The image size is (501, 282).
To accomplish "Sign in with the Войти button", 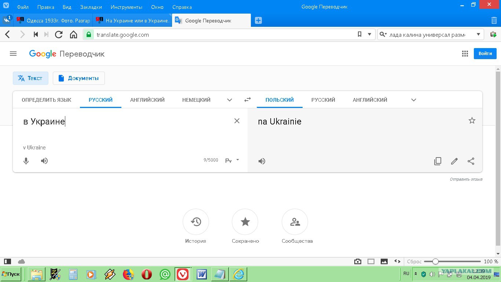I will pos(485,54).
